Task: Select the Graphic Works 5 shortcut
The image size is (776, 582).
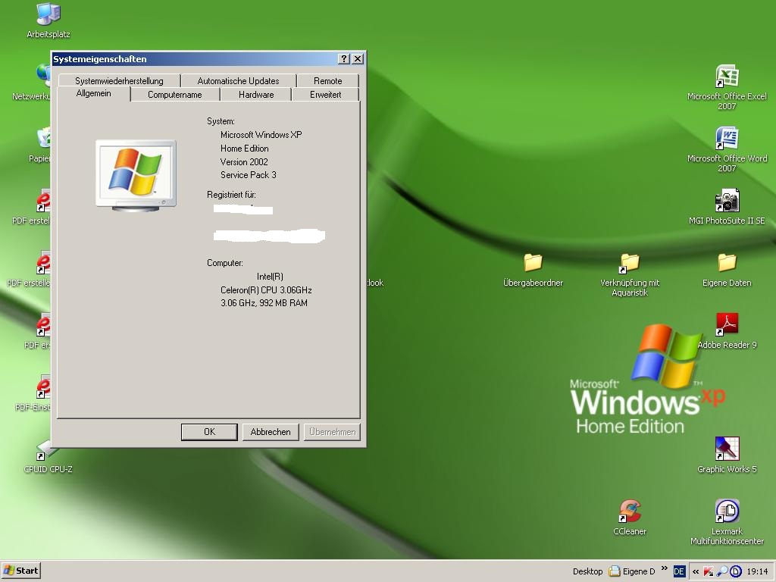Action: click(727, 455)
